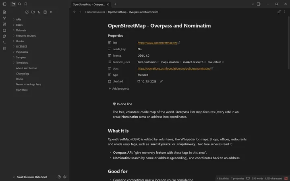Screen dimensions: 290x181
Task: Change sort order icon
Action: (39, 12)
